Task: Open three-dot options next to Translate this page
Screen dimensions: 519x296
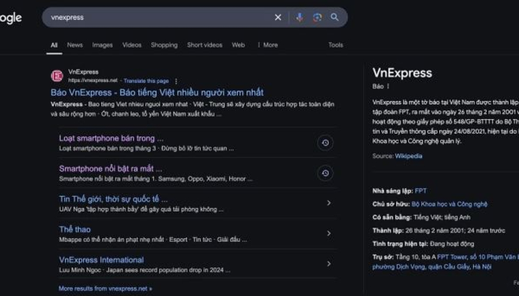Action: [176, 81]
